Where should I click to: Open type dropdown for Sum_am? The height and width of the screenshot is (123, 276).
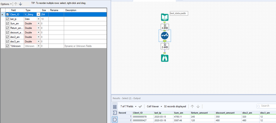(x=38, y=23)
